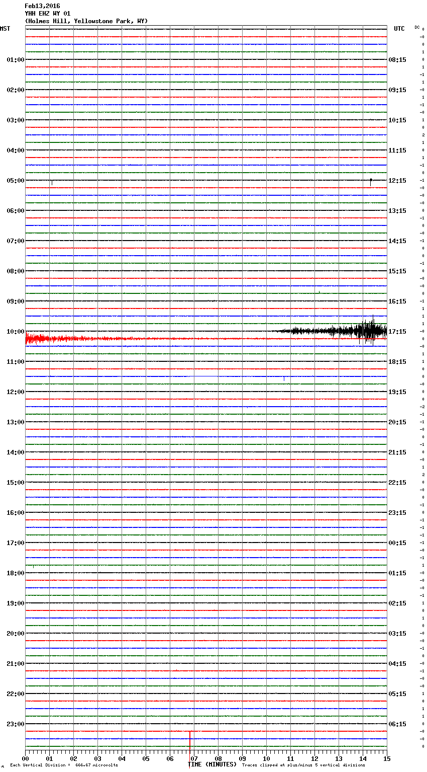The height and width of the screenshot is (772, 427).
Task: Click the 04:15 UTC time label
Action: click(397, 664)
